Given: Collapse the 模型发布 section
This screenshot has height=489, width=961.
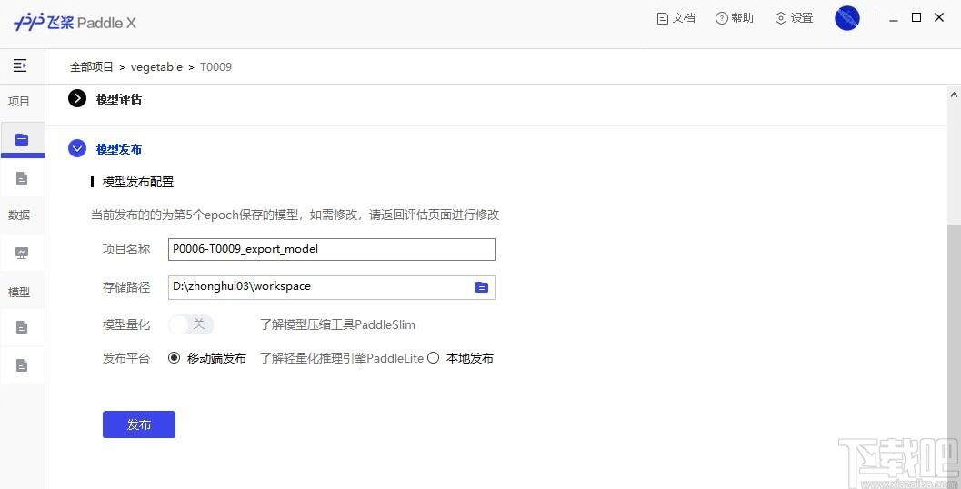Looking at the screenshot, I should tap(77, 148).
